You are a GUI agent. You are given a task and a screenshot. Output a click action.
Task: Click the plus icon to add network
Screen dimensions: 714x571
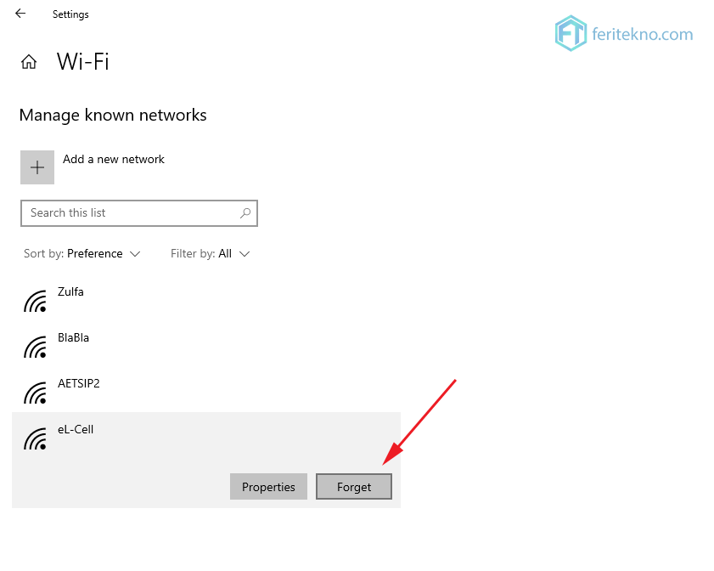pyautogui.click(x=37, y=167)
